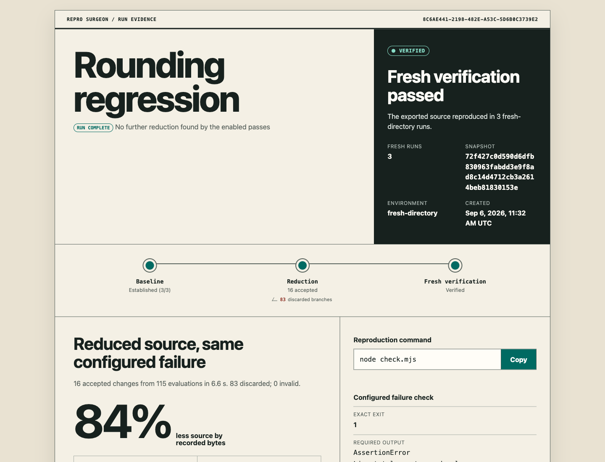This screenshot has width=605, height=462.
Task: Click the 'Reproduction command' label
Action: 392,340
